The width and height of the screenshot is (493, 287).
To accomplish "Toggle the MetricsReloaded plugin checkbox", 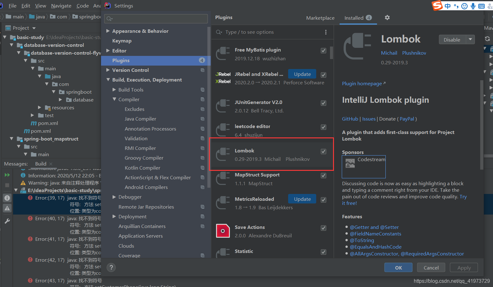I will click(x=324, y=200).
